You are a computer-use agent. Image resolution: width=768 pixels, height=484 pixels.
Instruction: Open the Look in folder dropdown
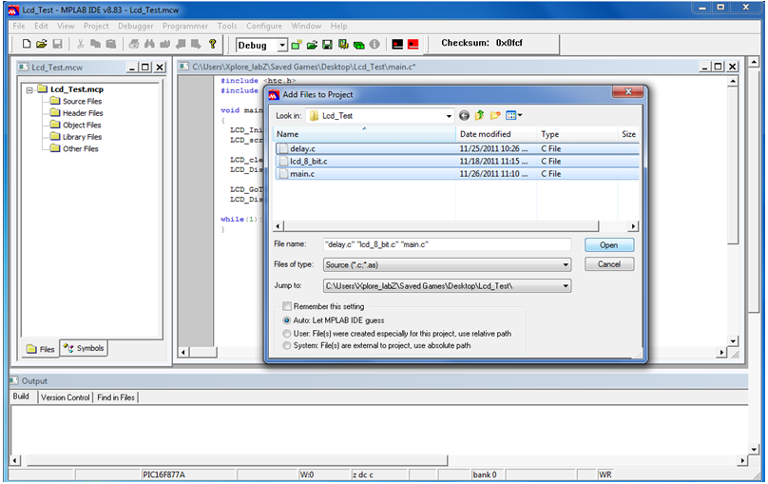pos(449,116)
